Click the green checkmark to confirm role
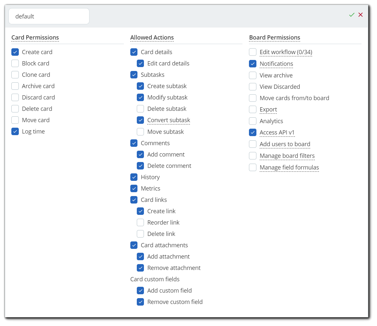 (x=352, y=15)
